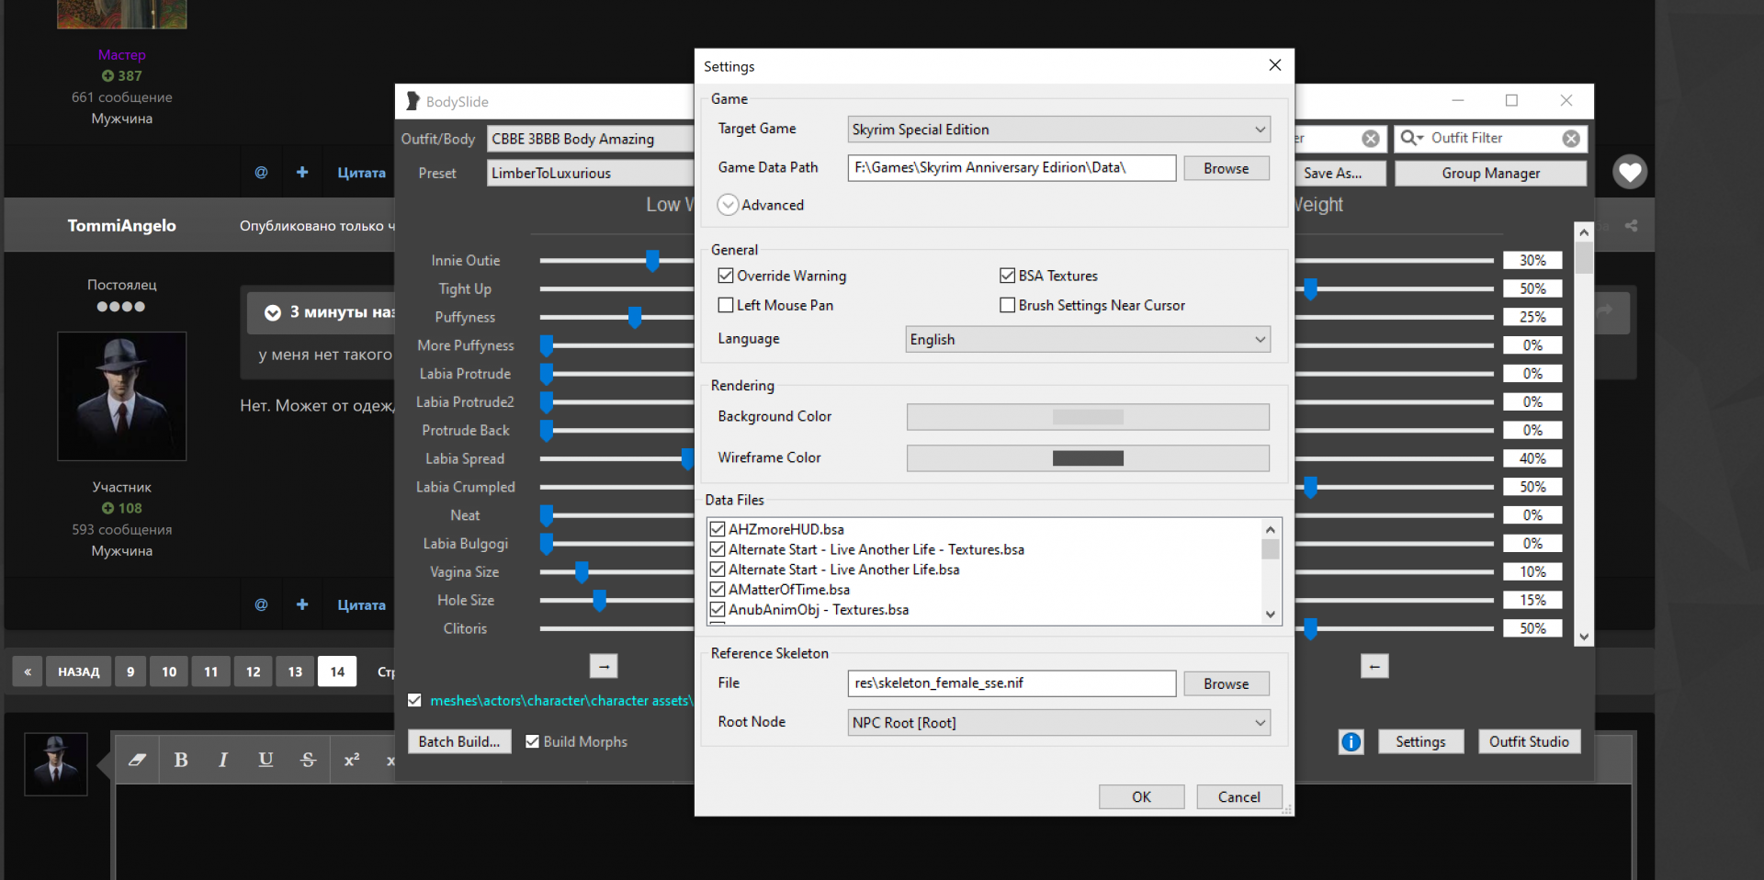The height and width of the screenshot is (880, 1764).
Task: Expand the Advanced section
Action: [x=728, y=205]
